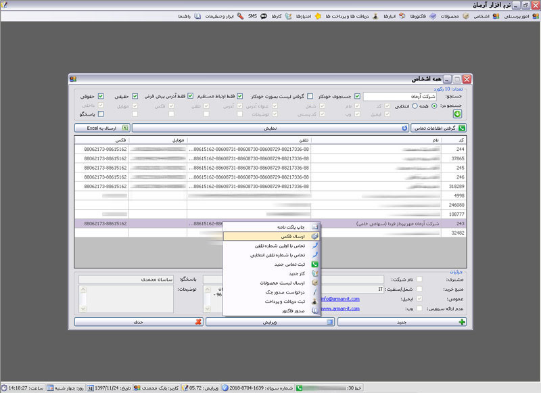Image resolution: width=541 pixels, height=393 pixels.
Task: Open the ابزار و تنظیمات menu
Action: (224, 16)
